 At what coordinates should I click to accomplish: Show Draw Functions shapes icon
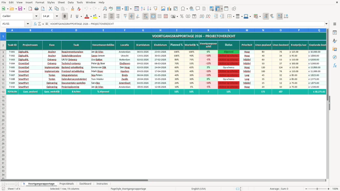(234, 9)
